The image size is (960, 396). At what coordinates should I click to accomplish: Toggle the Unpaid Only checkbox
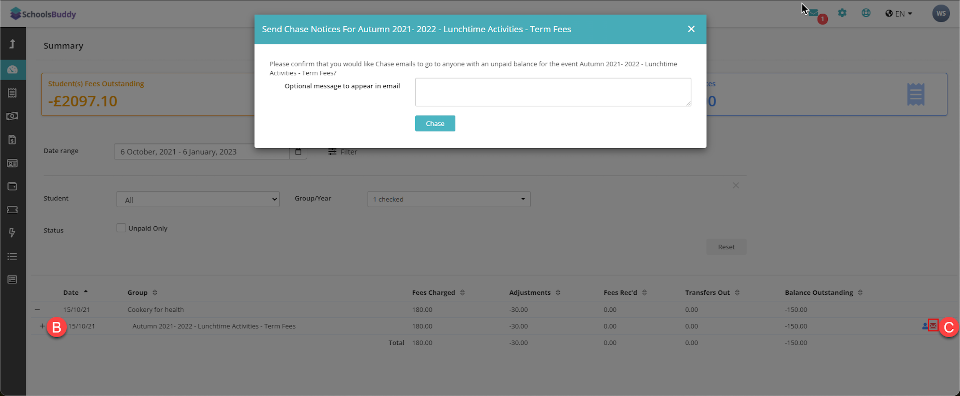point(121,228)
